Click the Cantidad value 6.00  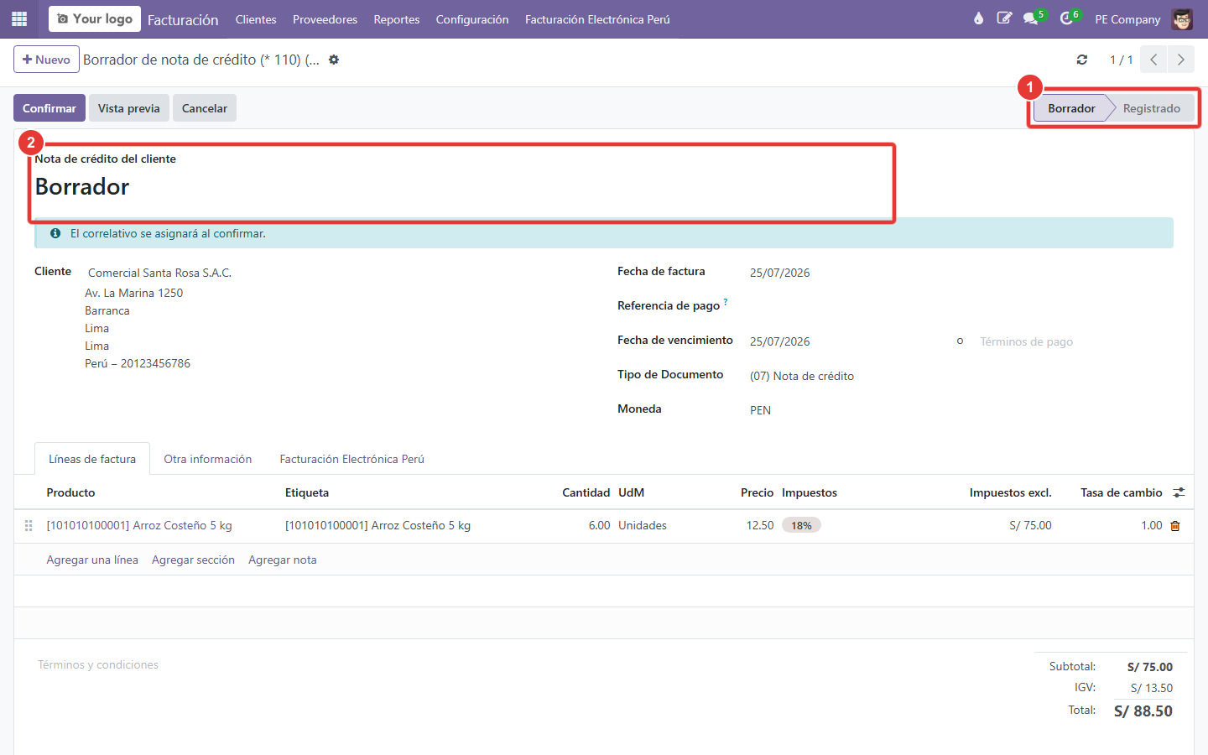tap(599, 525)
